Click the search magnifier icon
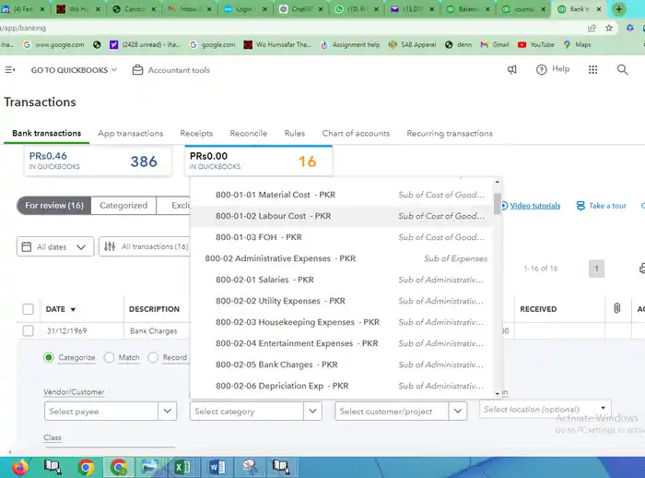Screen dimensions: 645x478 coord(622,69)
